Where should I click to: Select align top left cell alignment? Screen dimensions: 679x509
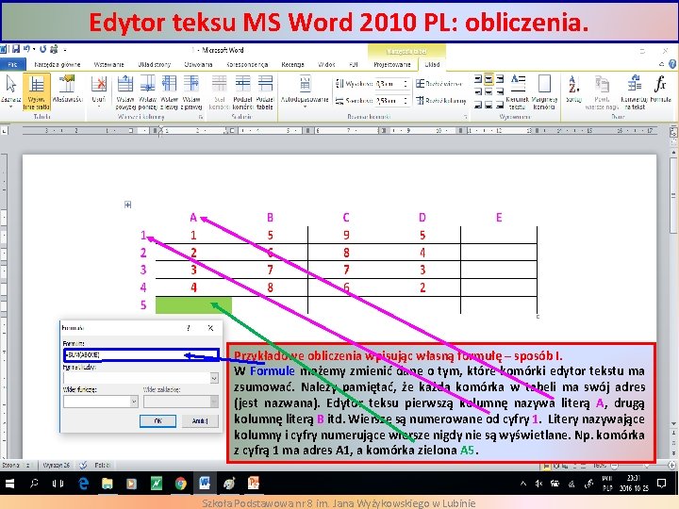(477, 79)
